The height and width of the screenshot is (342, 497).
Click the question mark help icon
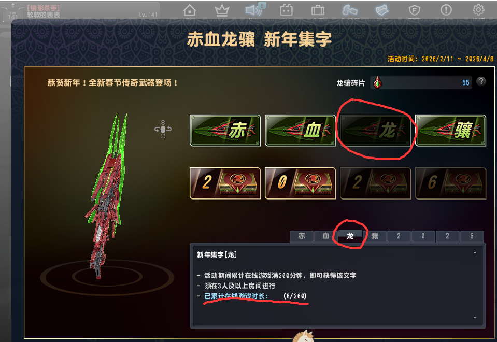481,82
